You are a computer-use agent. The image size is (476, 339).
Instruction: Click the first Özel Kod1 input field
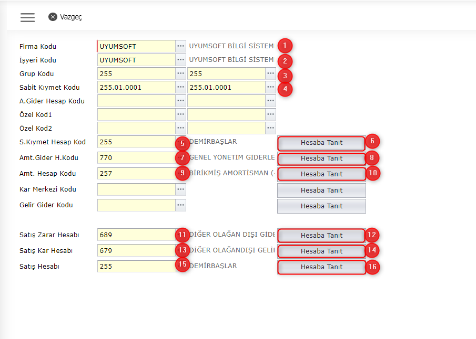coord(136,114)
